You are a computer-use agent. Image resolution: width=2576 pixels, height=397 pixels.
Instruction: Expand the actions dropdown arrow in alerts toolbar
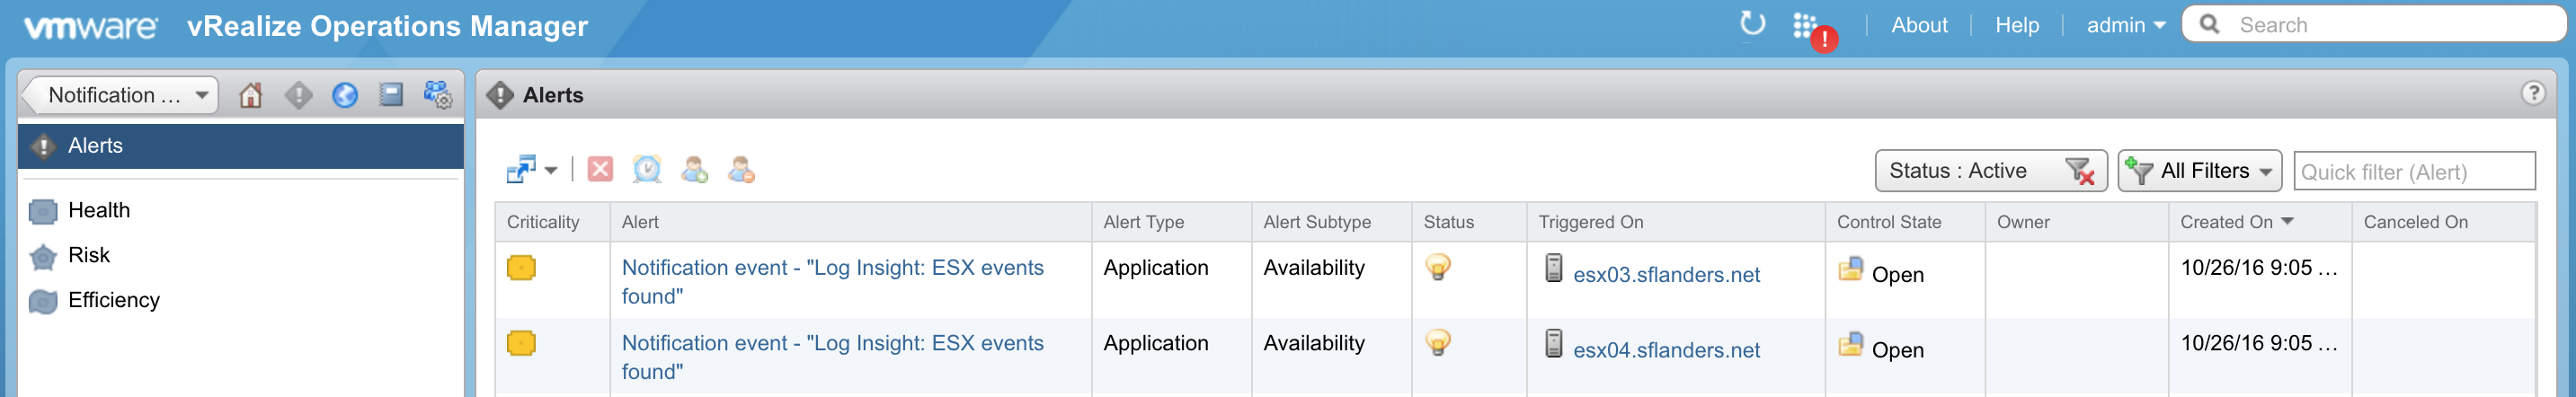[x=551, y=170]
